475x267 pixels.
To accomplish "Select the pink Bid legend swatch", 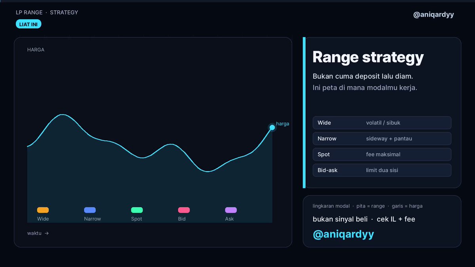I will point(184,210).
